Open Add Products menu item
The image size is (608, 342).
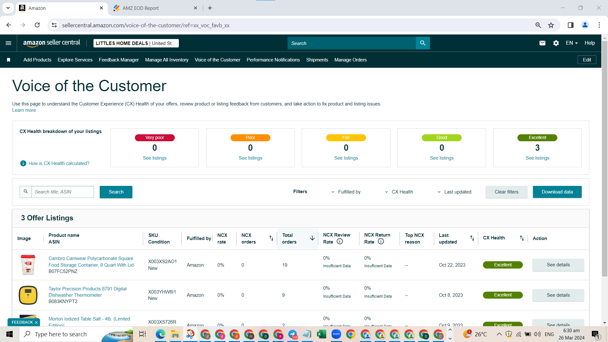click(37, 60)
